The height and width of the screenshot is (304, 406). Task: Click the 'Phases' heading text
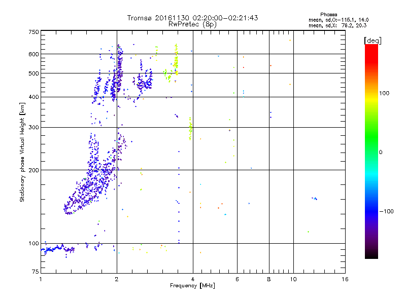click(328, 15)
